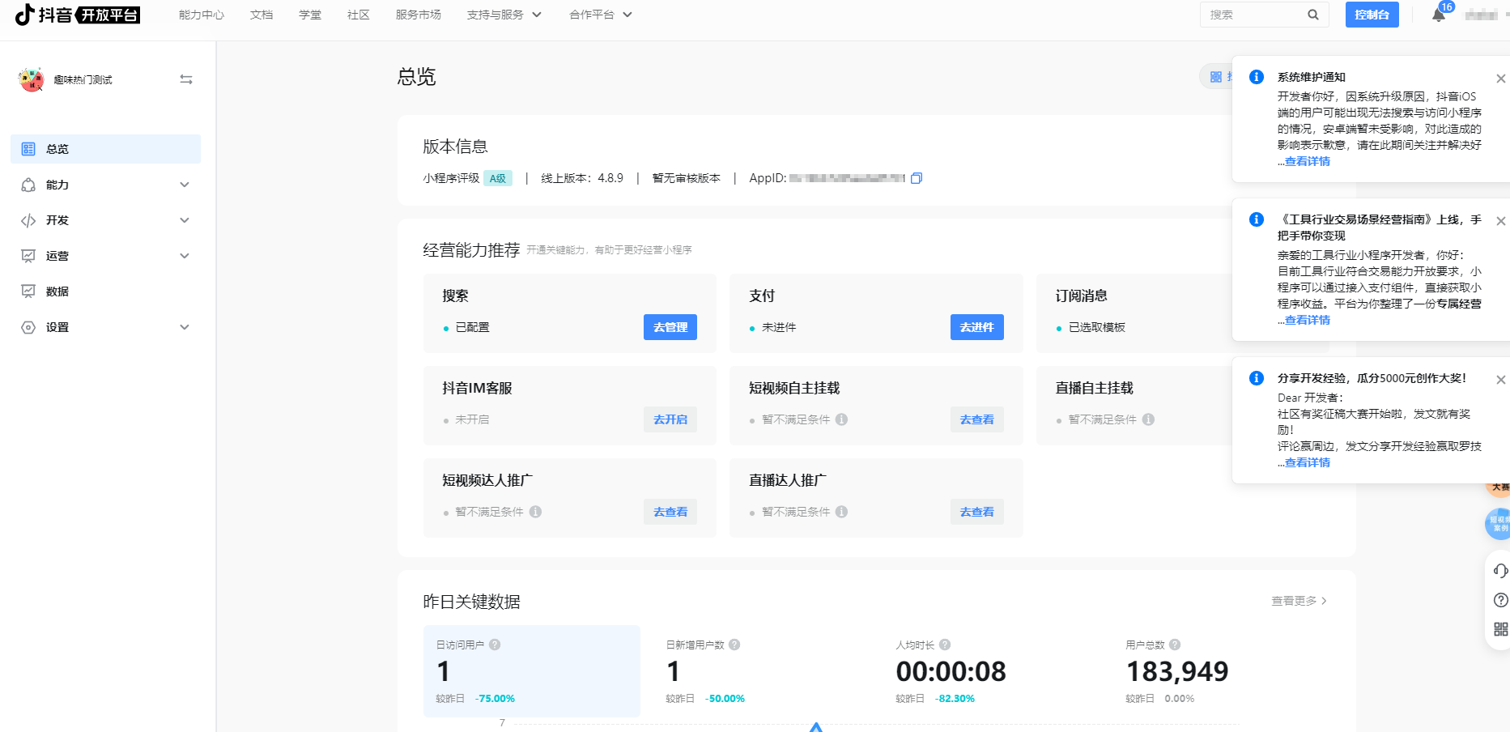Image resolution: width=1510 pixels, height=732 pixels.
Task: Click the switch mini-program arrows icon
Action: pyautogui.click(x=186, y=79)
